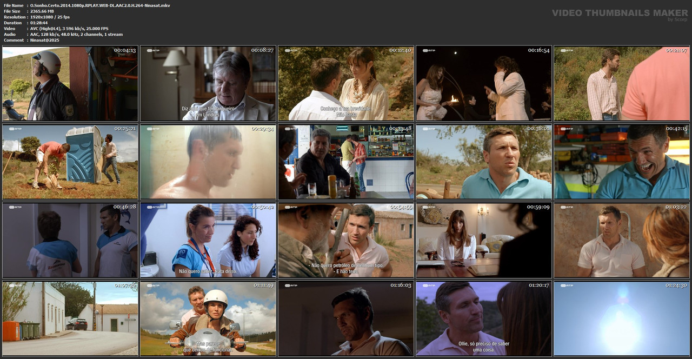The image size is (692, 359).
Task: Click the subtitle 'Mas parece que deixou de funcionar'
Action: pyautogui.click(x=208, y=347)
